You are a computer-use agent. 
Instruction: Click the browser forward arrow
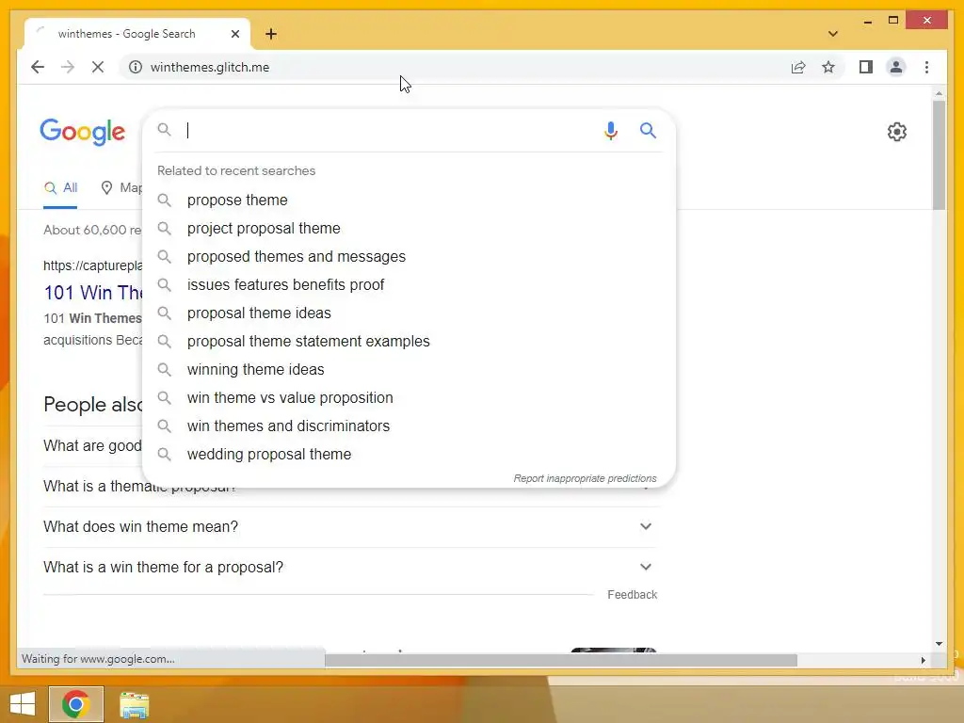tap(68, 67)
